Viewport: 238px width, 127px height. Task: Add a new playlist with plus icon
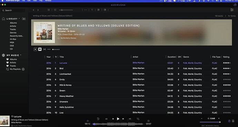coord(23,69)
